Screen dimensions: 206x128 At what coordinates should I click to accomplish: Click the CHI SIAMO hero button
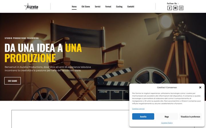[x=13, y=81]
